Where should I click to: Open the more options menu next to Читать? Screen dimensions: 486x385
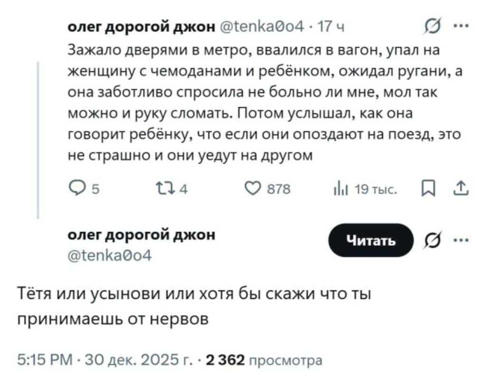459,240
